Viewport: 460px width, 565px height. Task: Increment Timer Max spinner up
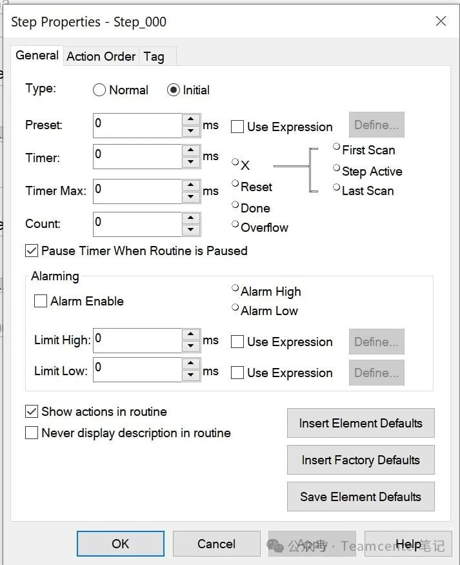click(191, 185)
